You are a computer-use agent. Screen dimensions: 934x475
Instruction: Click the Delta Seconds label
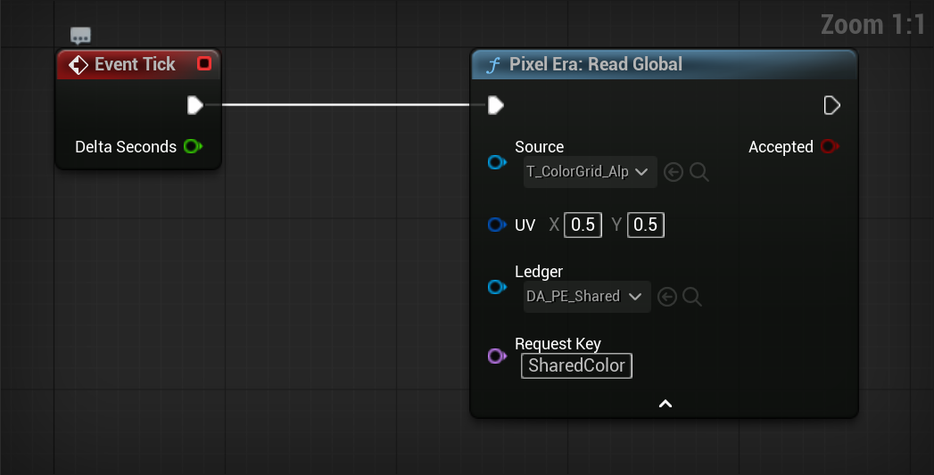126,147
